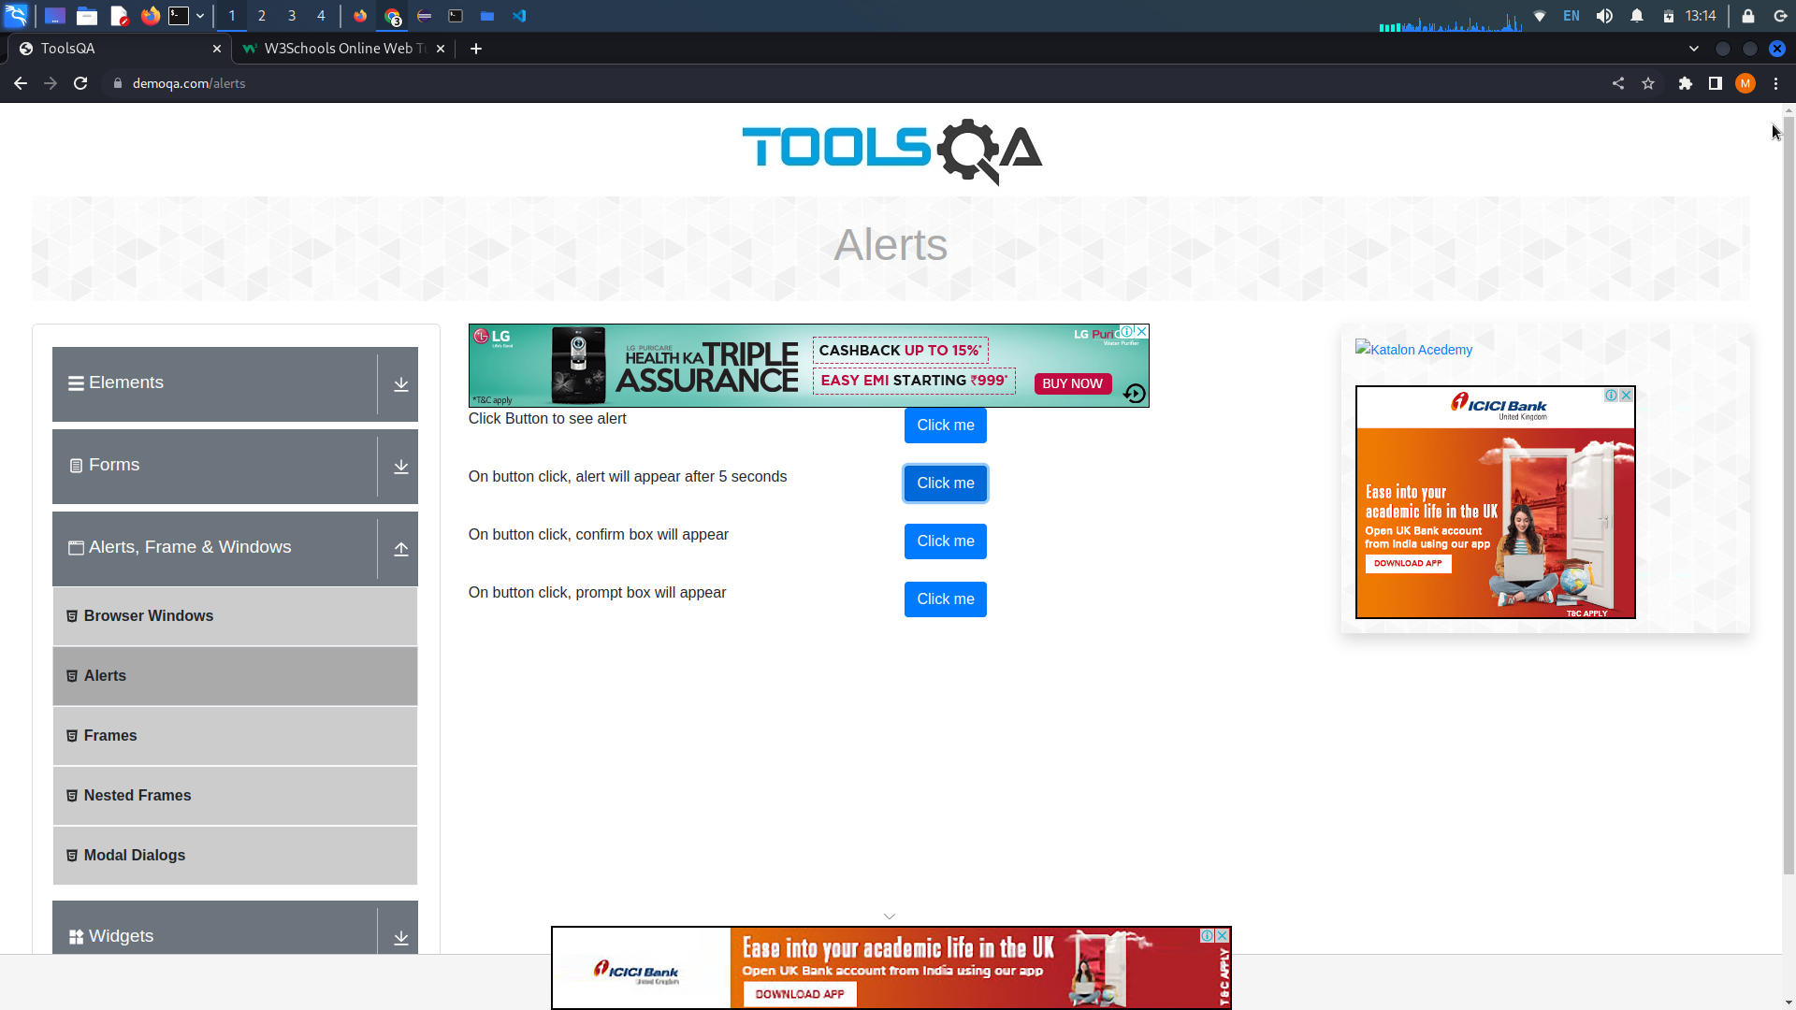Click 'Click me' for the confirm box

945,541
